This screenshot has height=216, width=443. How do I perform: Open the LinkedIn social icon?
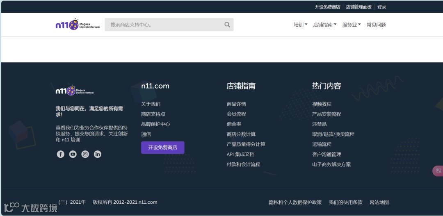tap(98, 154)
